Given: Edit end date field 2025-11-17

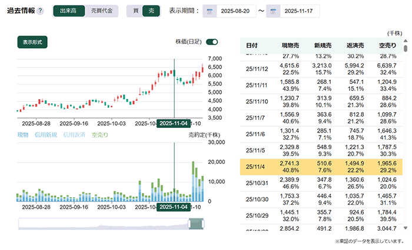Looking at the screenshot, I should tap(299, 11).
